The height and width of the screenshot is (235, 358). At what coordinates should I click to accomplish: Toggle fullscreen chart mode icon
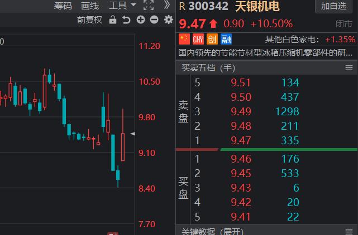click(149, 5)
